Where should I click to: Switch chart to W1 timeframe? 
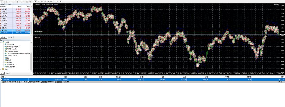(57, 2)
